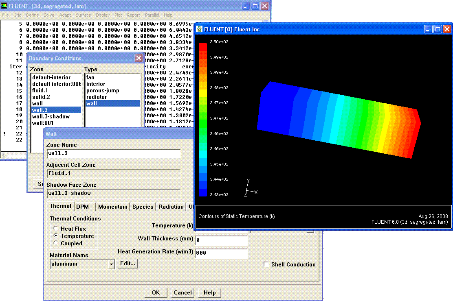Switch to the Species tab
Viewport: 453px width, 301px height.
pyautogui.click(x=143, y=207)
